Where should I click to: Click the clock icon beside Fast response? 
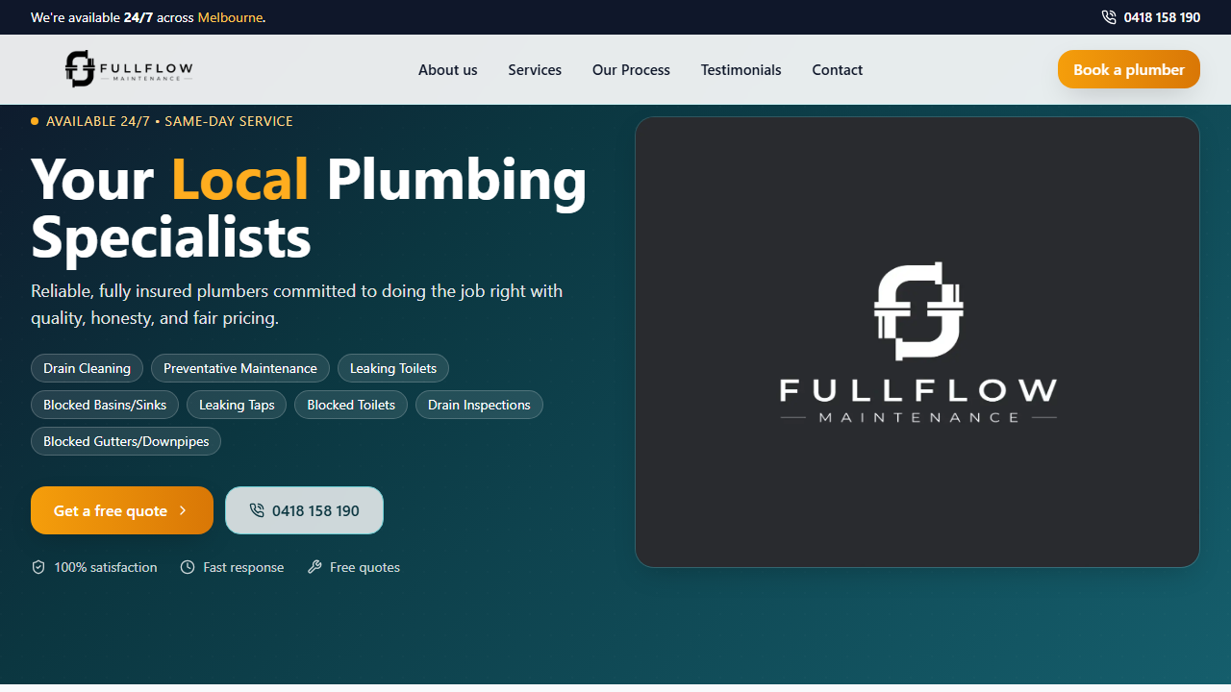[x=188, y=567]
